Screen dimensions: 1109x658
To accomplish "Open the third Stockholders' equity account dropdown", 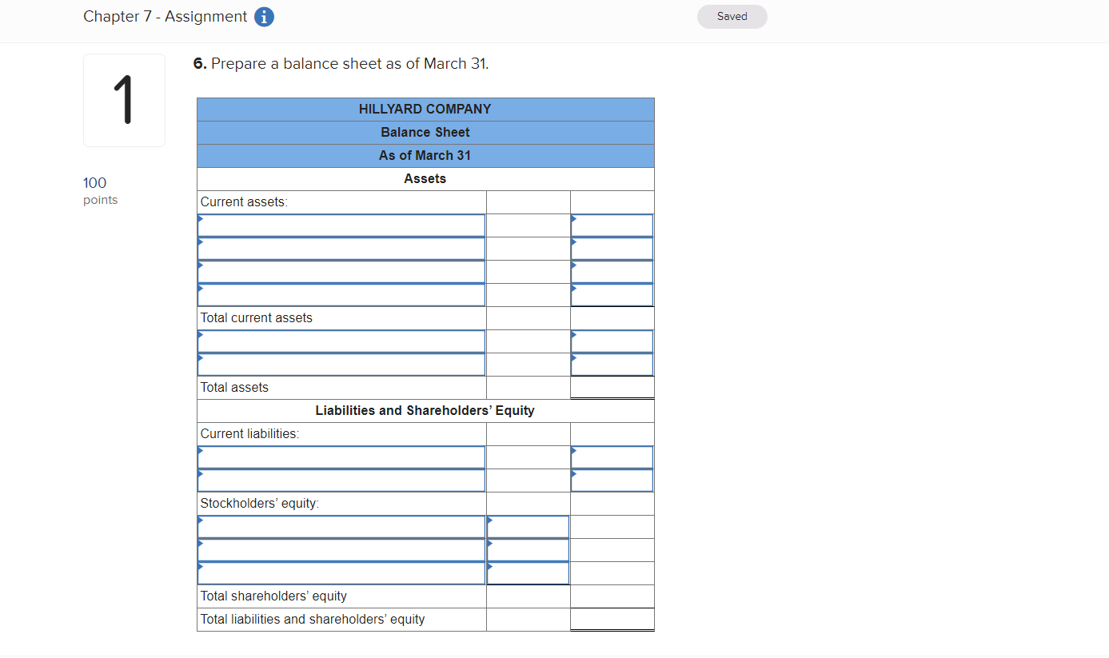I will coord(341,572).
